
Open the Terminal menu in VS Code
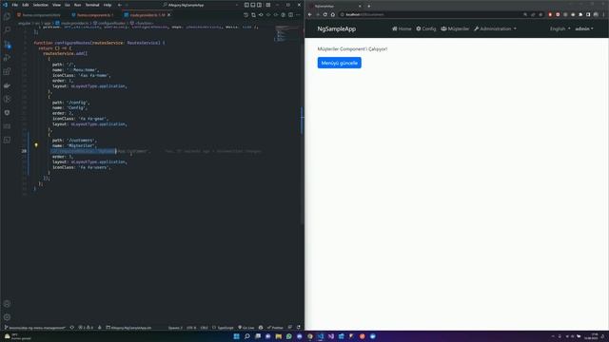(92, 5)
